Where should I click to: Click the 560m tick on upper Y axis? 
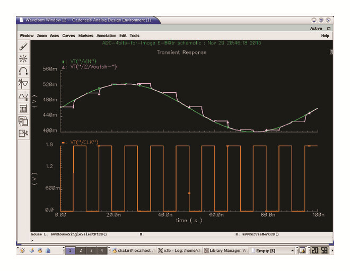tap(50, 69)
